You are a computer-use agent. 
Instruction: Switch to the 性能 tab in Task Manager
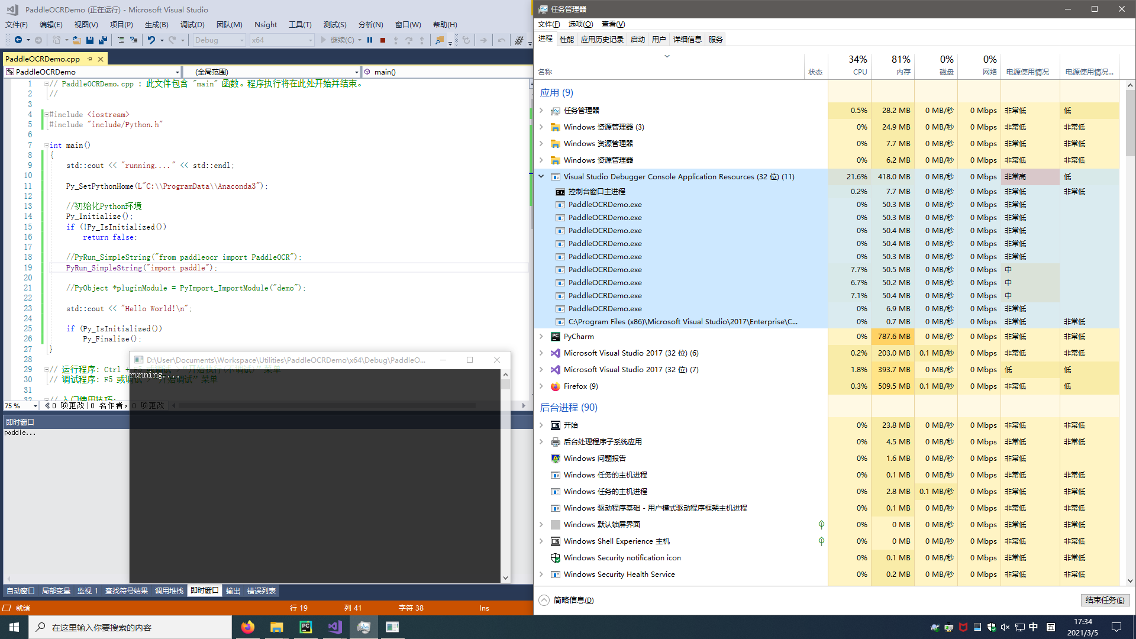pyautogui.click(x=567, y=39)
